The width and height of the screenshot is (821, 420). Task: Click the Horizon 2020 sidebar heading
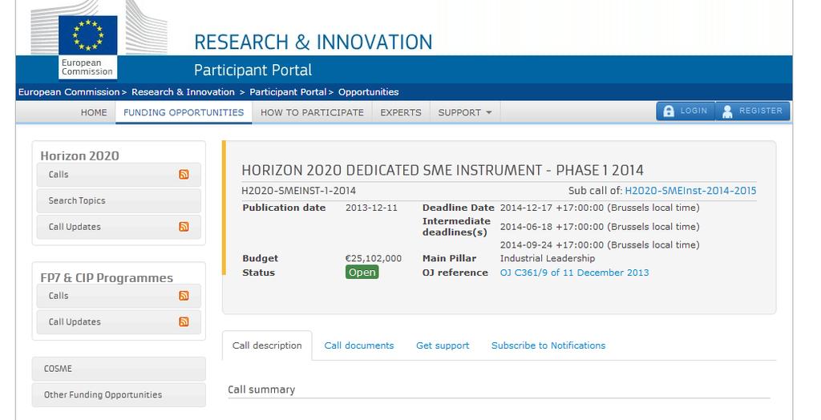pos(79,155)
